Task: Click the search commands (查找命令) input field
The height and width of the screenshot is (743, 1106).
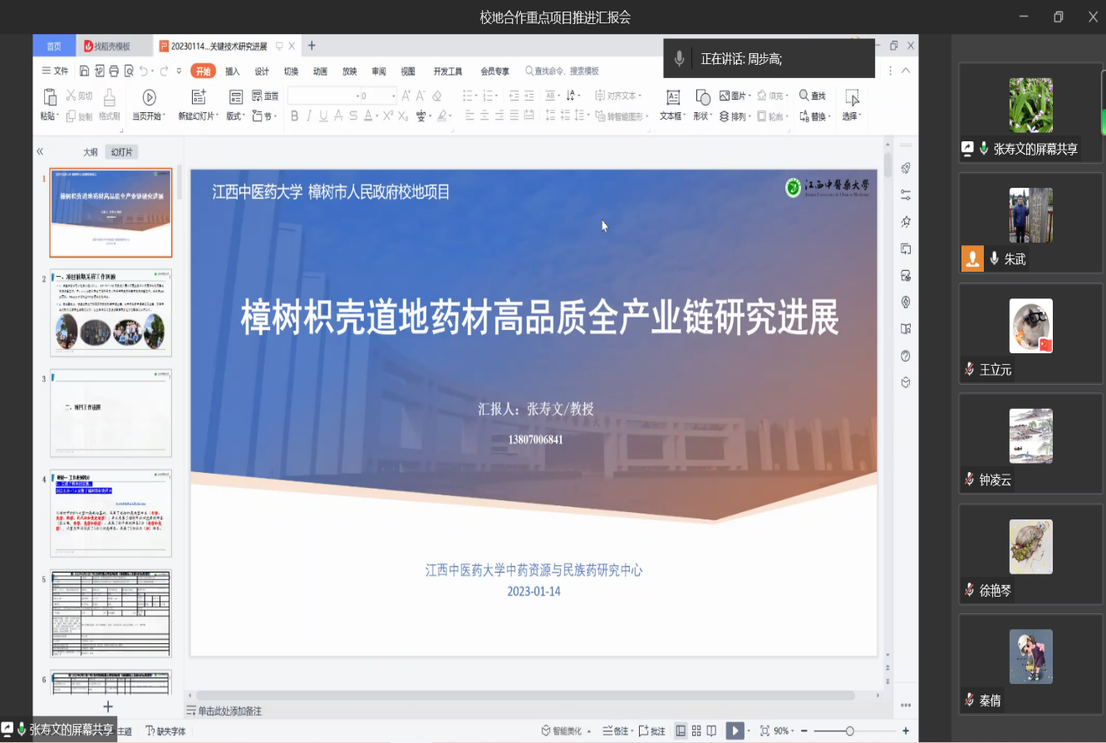Action: (562, 71)
